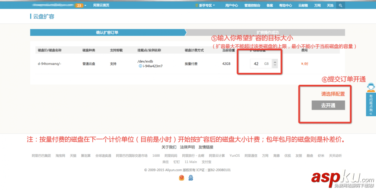Open the 高德 footer link
The width and height of the screenshot is (376, 190).
pyautogui.click(x=276, y=156)
